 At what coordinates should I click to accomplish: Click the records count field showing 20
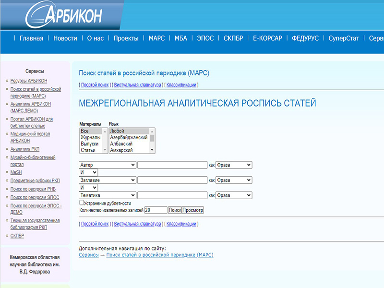coord(156,210)
